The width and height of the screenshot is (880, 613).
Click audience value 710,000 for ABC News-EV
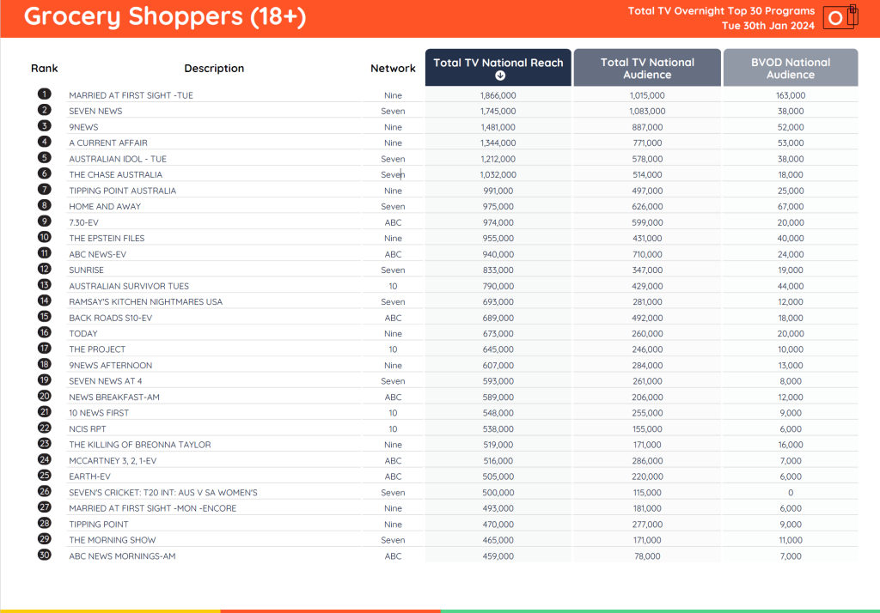point(647,254)
